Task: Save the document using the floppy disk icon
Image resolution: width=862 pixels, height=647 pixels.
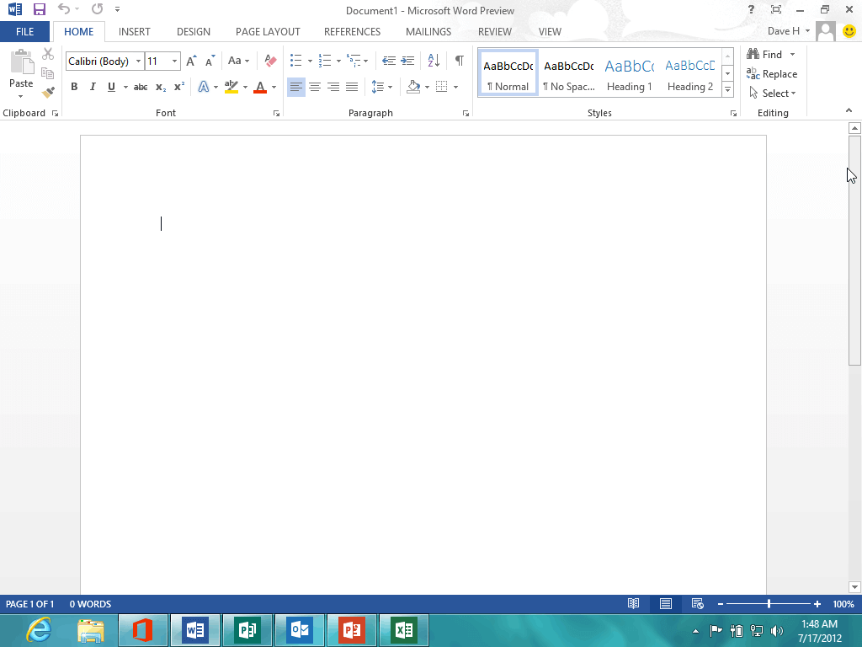Action: coord(39,9)
